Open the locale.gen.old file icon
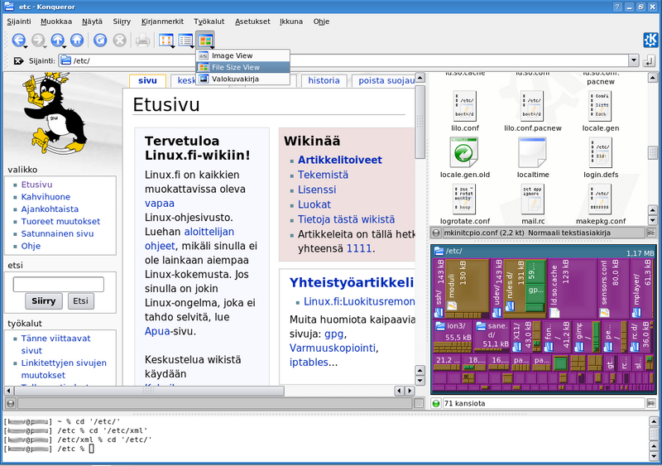This screenshot has width=662, height=466. pos(465,152)
